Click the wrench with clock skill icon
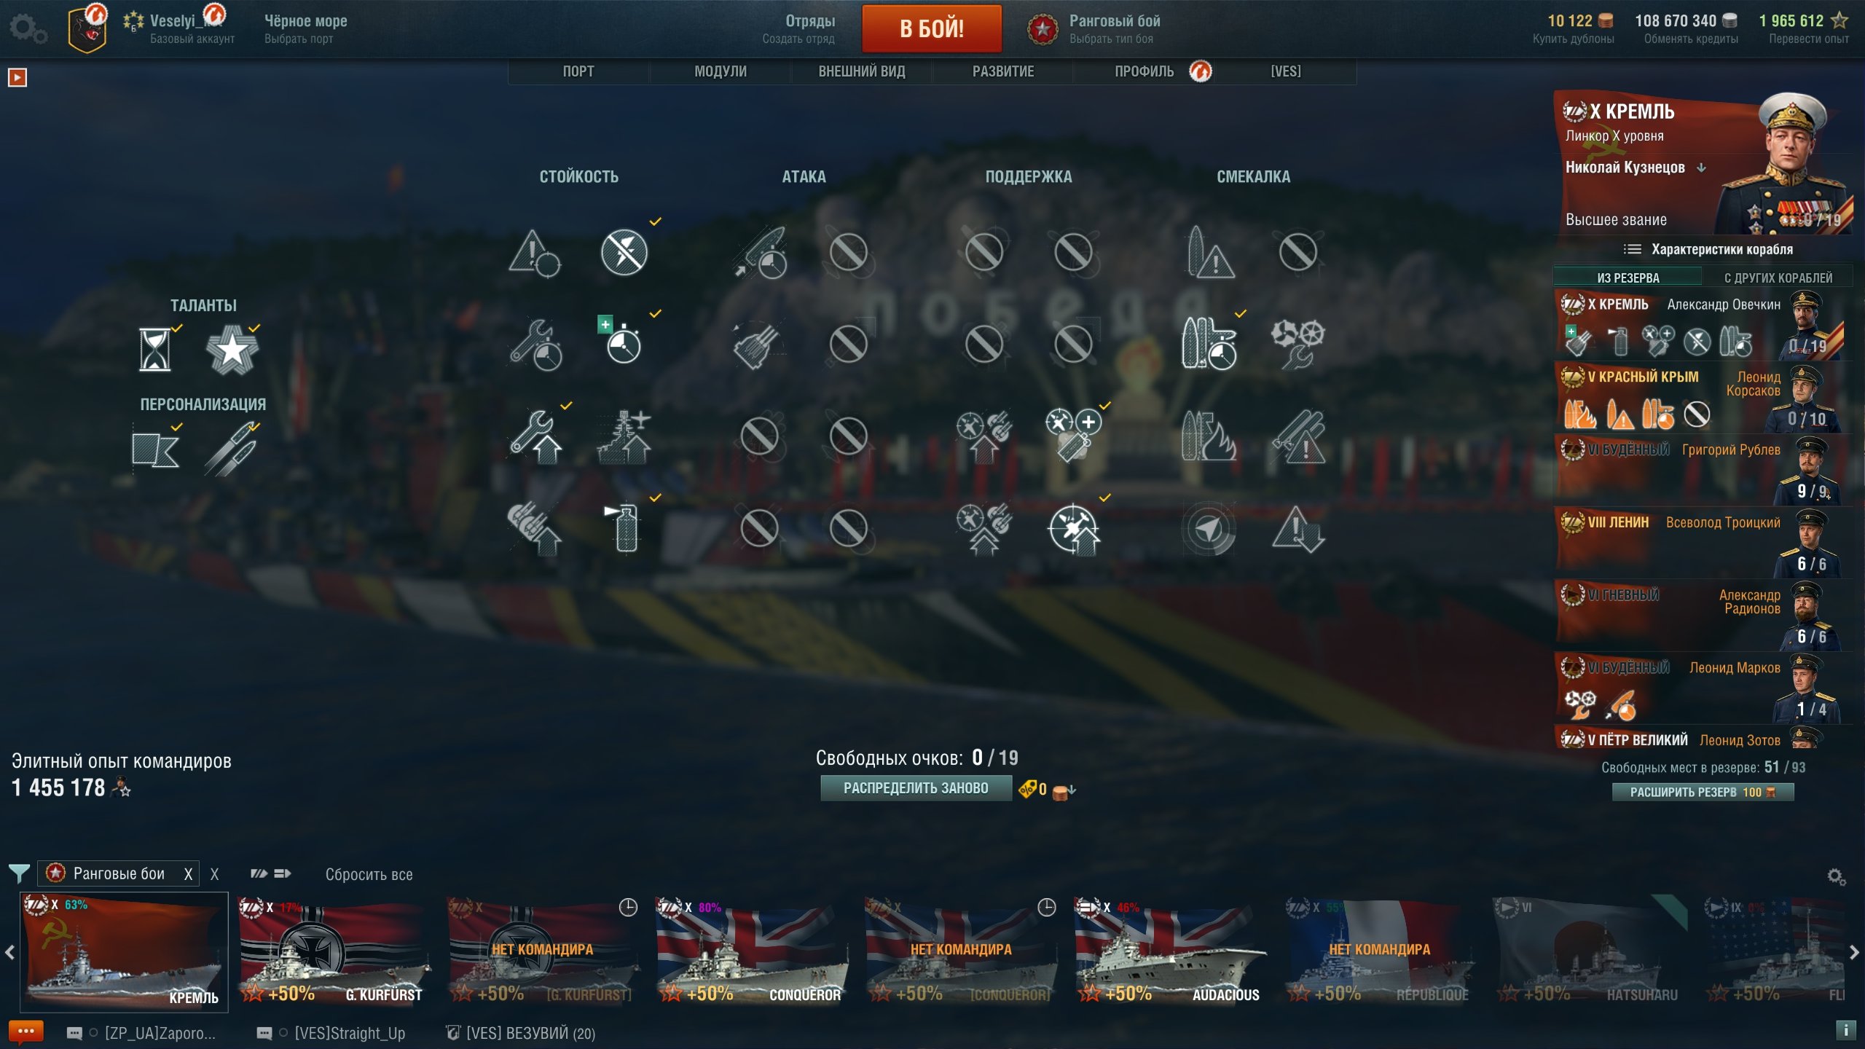Image resolution: width=1865 pixels, height=1049 pixels. (535, 344)
